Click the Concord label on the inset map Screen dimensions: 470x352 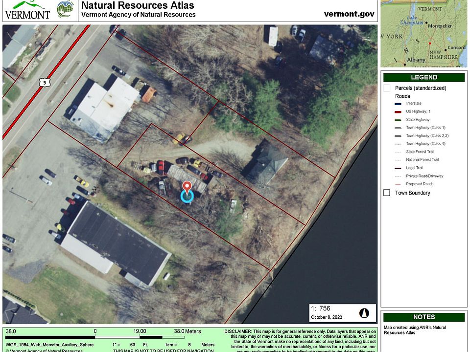click(x=456, y=47)
